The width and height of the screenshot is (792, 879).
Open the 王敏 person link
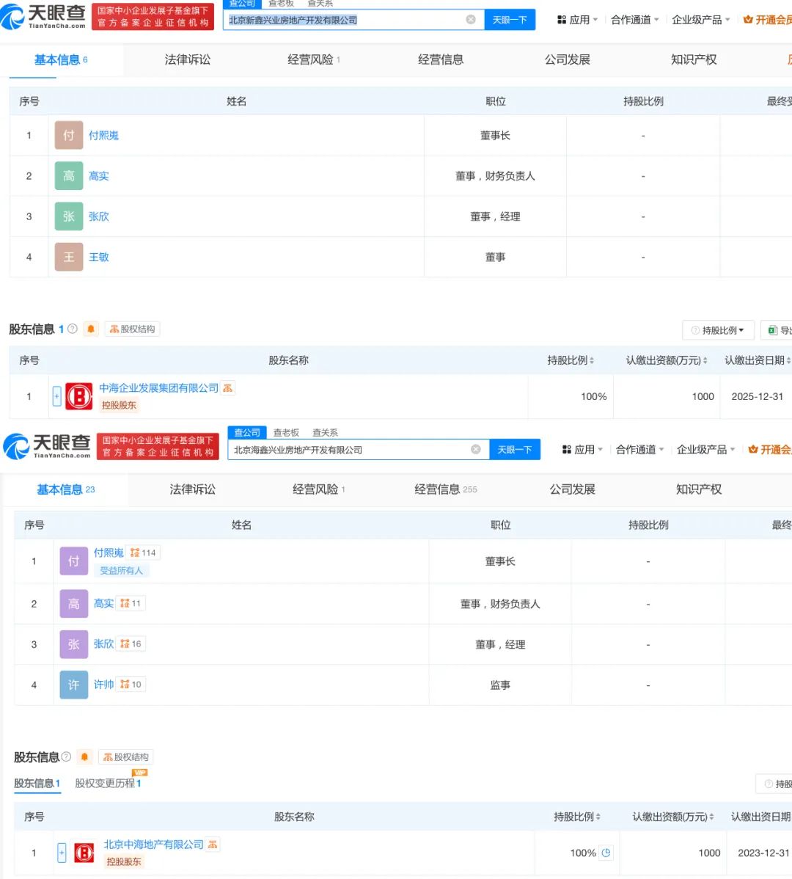[x=98, y=257]
